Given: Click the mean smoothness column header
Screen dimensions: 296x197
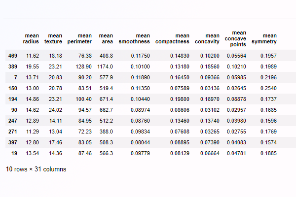Looking at the screenshot, I should [134, 38].
